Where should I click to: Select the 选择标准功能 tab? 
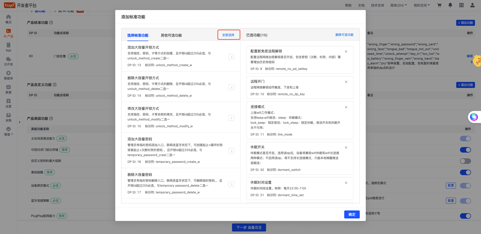click(138, 35)
